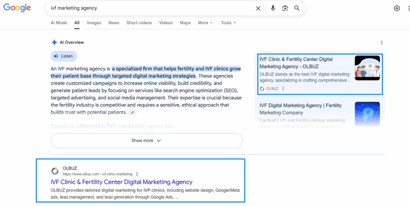Image resolution: width=410 pixels, height=206 pixels.
Task: Click the magnifier search button
Action: pos(297,8)
